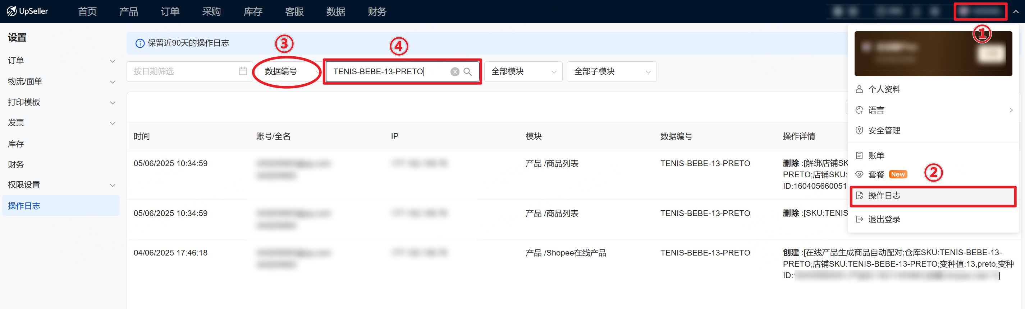The image size is (1025, 309).
Task: Click the magnifier search icon
Action: 467,71
